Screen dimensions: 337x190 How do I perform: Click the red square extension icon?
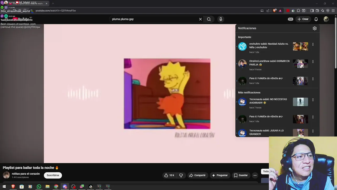(288, 11)
